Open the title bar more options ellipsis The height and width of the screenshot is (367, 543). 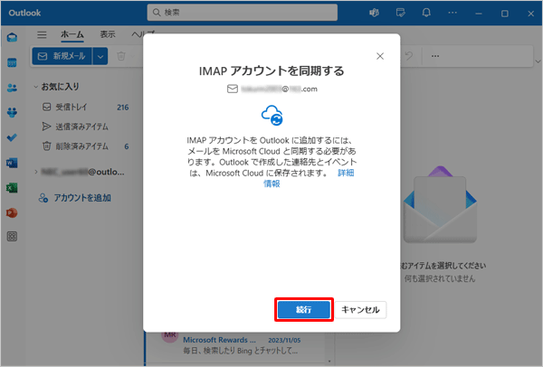coord(452,14)
